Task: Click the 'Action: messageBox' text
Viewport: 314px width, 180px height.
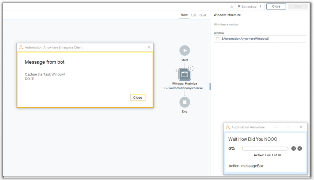Action: [x=246, y=166]
